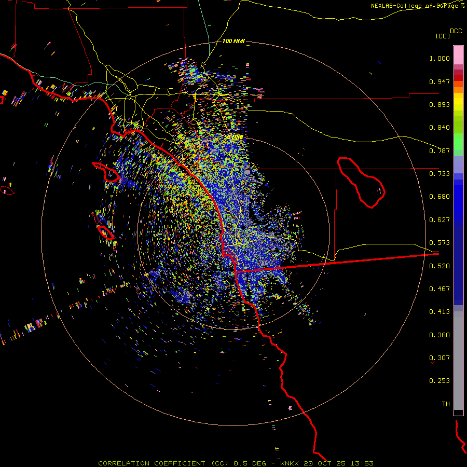This screenshot has width=467, height=467.
Task: Click the 0.307 scale number
Action: [439, 358]
